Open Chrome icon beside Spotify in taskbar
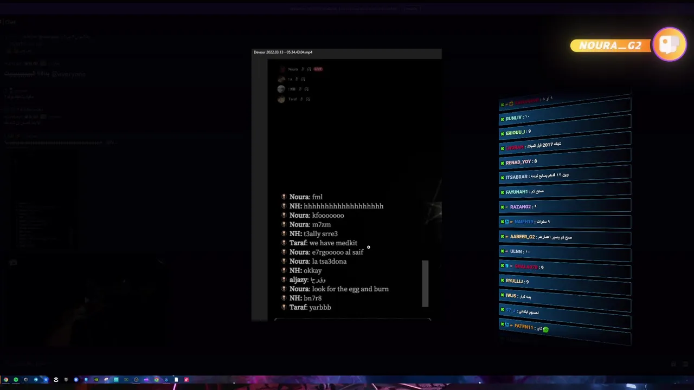The height and width of the screenshot is (390, 694). click(6, 380)
